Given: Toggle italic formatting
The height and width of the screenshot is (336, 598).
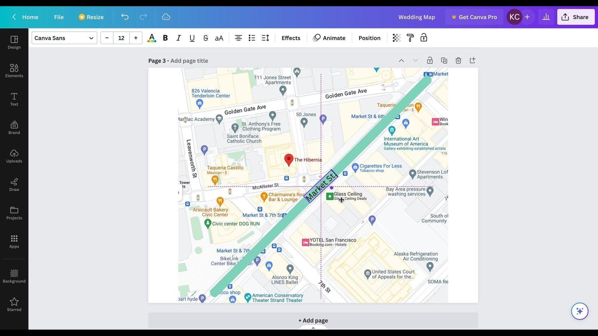Looking at the screenshot, I should pyautogui.click(x=179, y=38).
